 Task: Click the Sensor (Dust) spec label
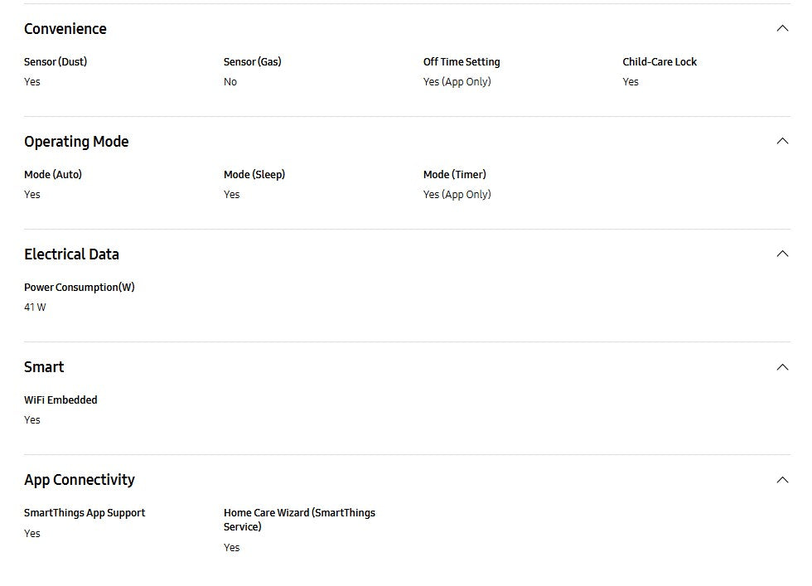56,62
